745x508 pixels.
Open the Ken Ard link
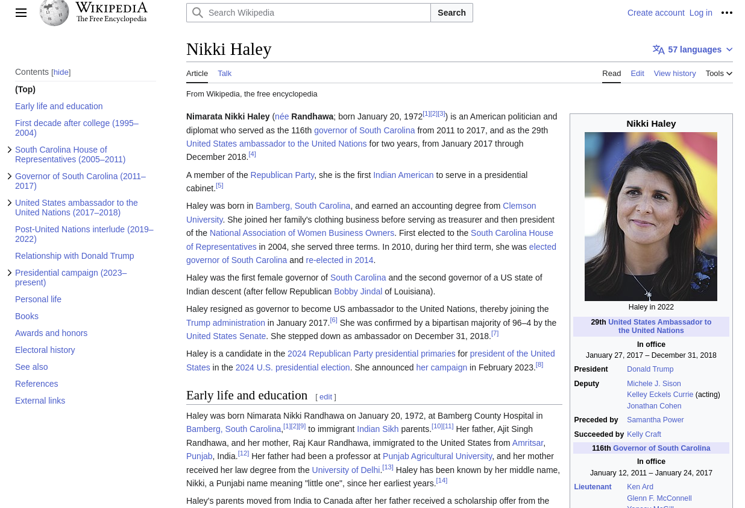pos(640,487)
